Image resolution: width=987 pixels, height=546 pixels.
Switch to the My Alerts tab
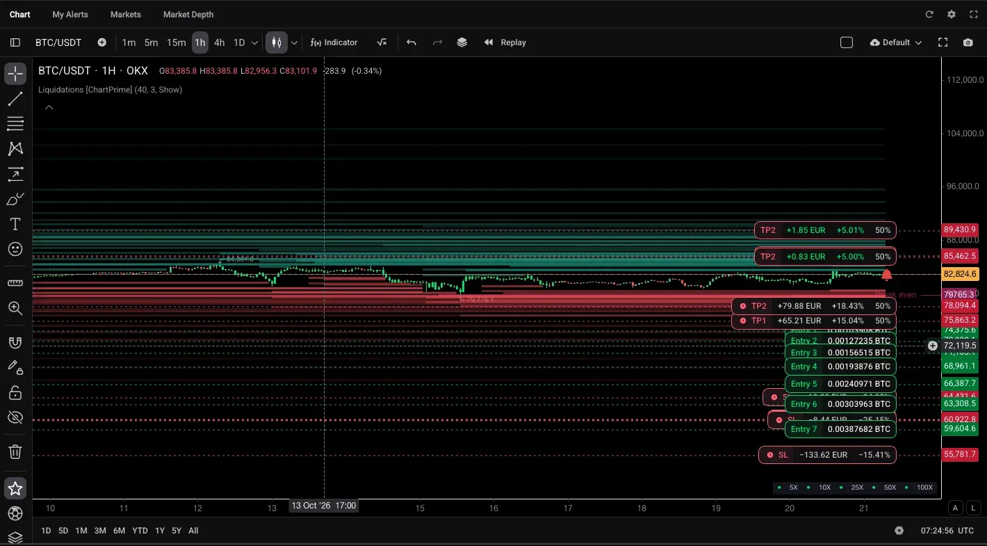point(70,14)
